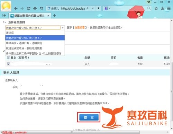Screen dimensions: 173x134
Task: Select 填错名字、选错日期、选错航班 option
Action: click(35, 43)
